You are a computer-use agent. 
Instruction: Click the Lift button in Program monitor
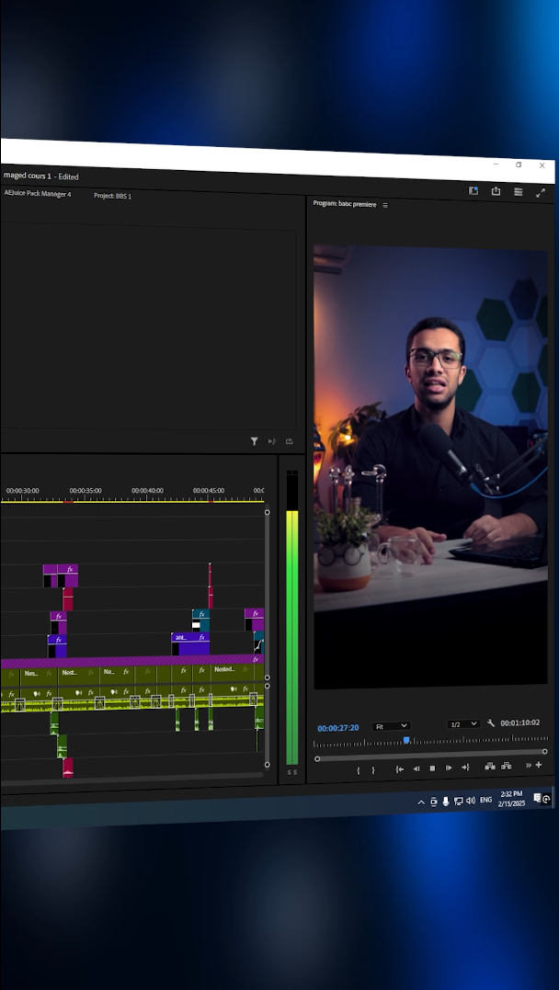tap(490, 767)
